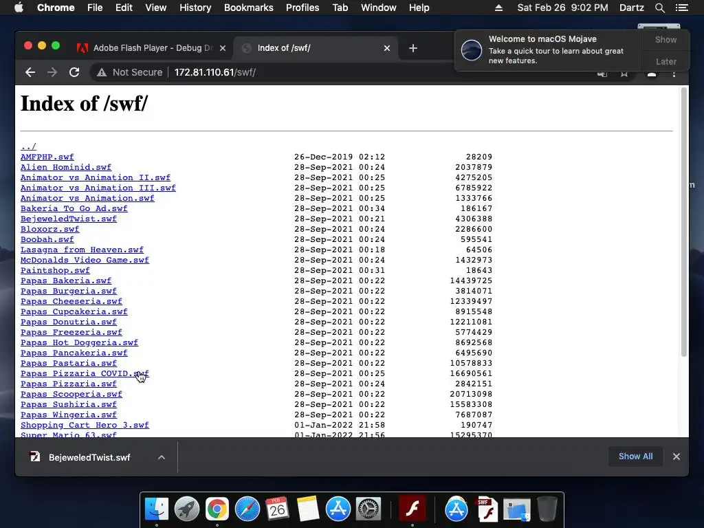Click the BejeweledTwist.swf download file icon
The height and width of the screenshot is (528, 704).
pyautogui.click(x=34, y=456)
